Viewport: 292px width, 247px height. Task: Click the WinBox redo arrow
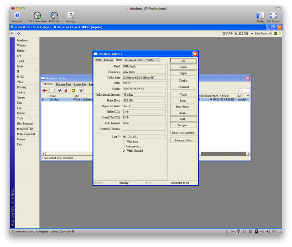click(x=19, y=33)
